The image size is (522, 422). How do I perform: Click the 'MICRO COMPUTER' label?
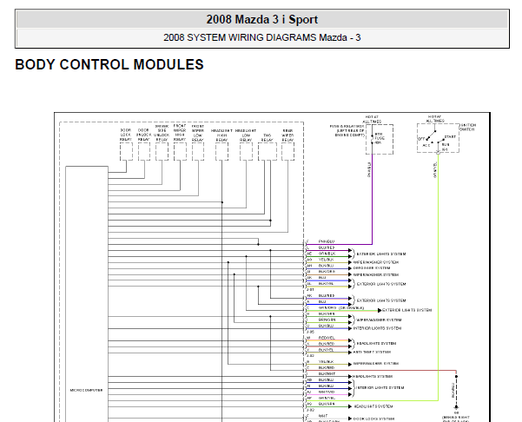point(86,390)
